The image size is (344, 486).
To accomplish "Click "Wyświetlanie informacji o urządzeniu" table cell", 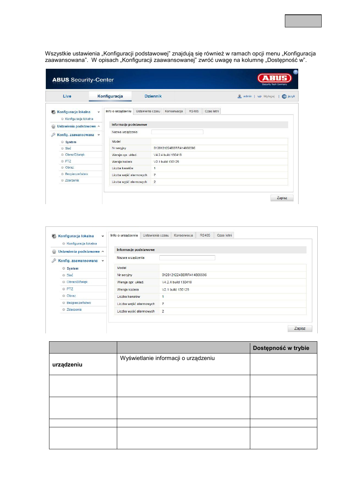I will coord(167,358).
